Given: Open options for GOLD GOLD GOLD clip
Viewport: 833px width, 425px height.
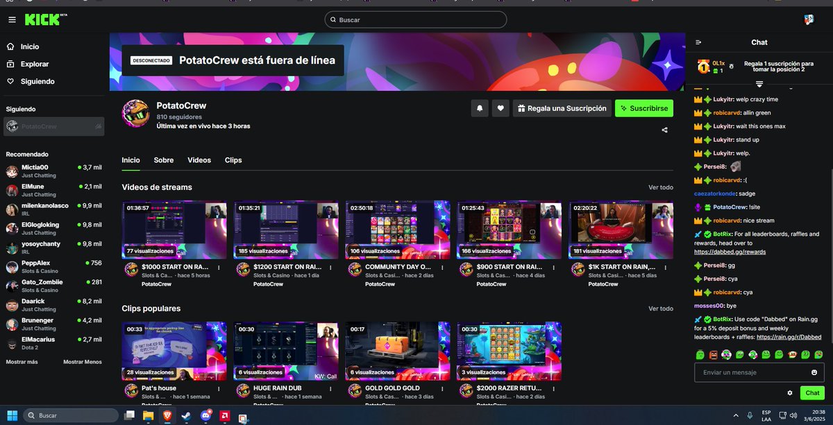Looking at the screenshot, I should pyautogui.click(x=443, y=388).
